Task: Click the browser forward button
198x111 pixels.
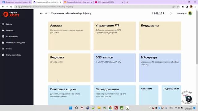Action: (x=7, y=7)
